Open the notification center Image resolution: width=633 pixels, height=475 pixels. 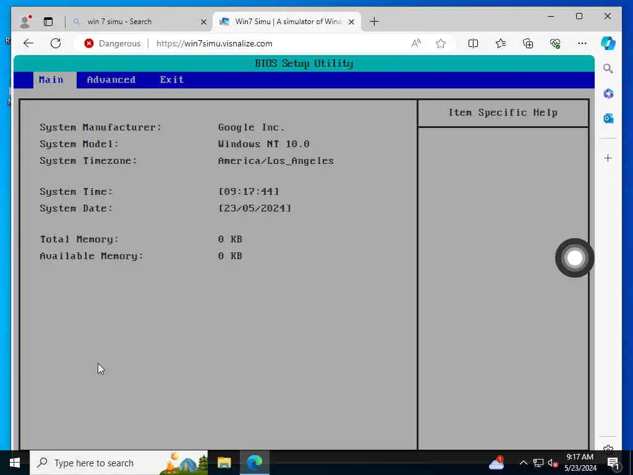(x=613, y=463)
